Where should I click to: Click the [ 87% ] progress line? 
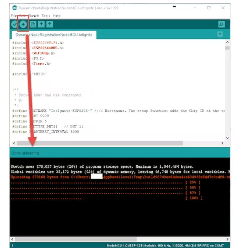[x=105, y=193]
